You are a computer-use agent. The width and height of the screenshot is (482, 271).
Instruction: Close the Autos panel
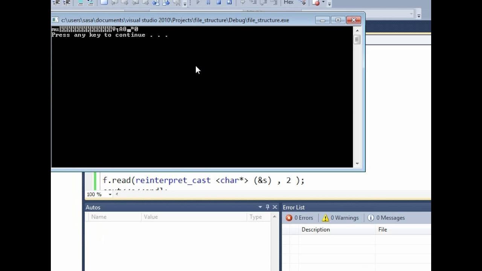[275, 207]
